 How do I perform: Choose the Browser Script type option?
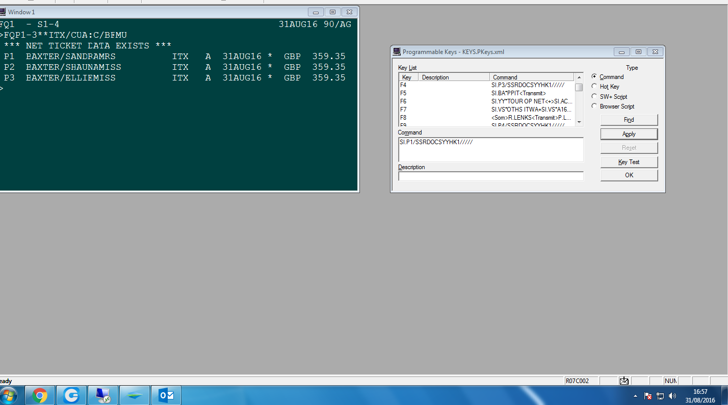594,106
